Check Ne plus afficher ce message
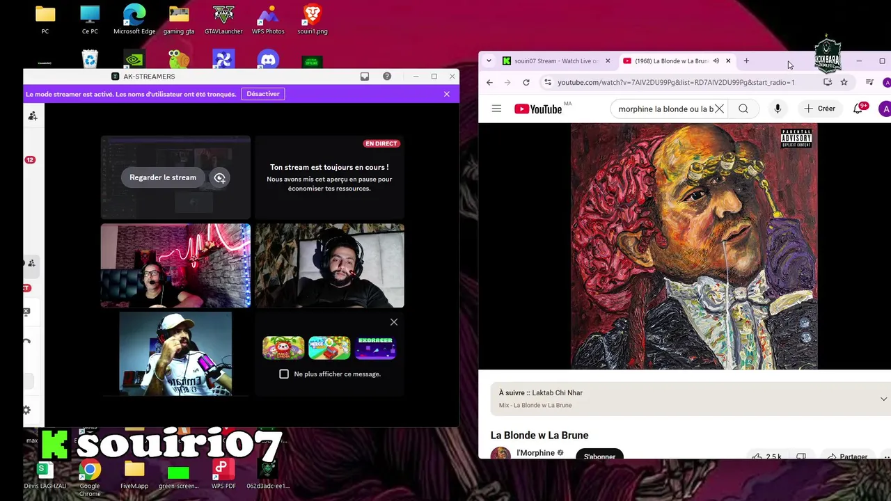Screen dimensions: 891x501 tap(284, 374)
